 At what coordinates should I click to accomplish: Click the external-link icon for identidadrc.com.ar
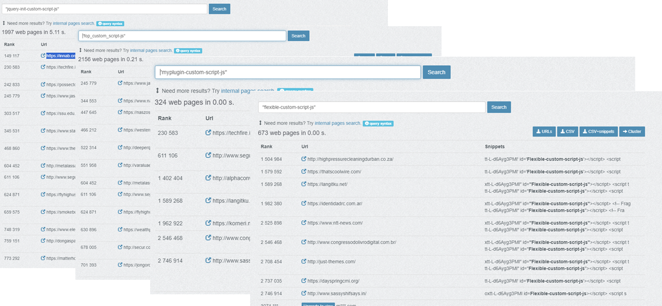[304, 203]
